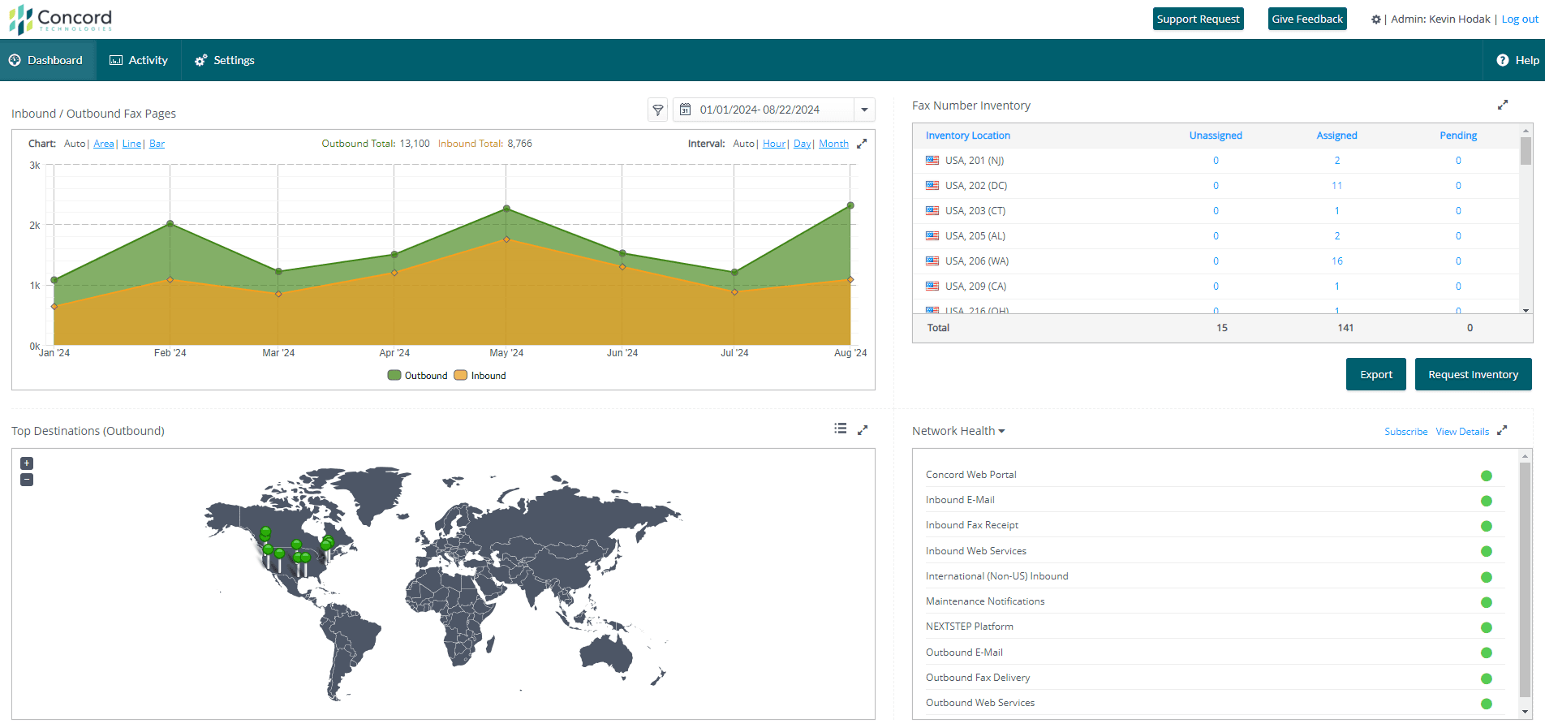Screen dimensions: 1545x728
Task: Expand Top Destinations map fullscreen
Action: click(863, 430)
